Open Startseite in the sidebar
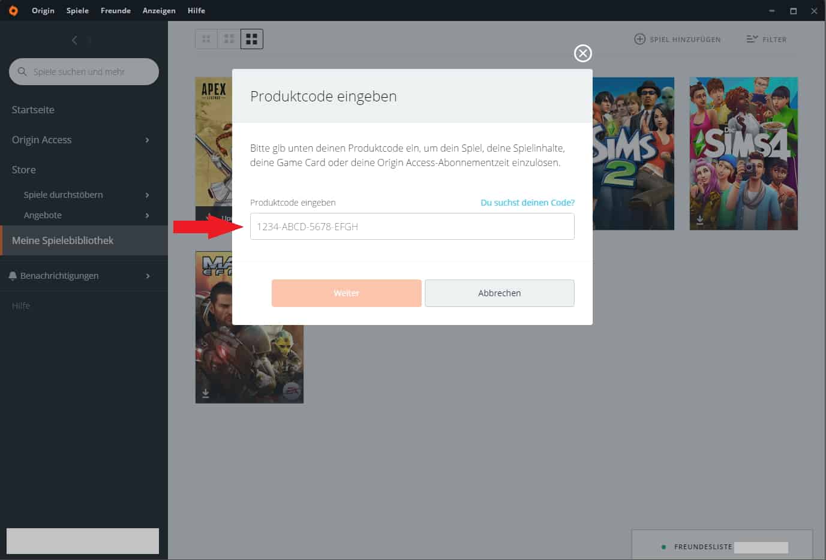826x560 pixels. pyautogui.click(x=33, y=110)
